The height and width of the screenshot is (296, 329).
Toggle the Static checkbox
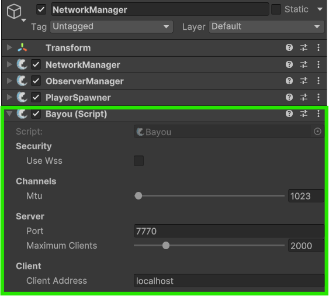pos(276,9)
